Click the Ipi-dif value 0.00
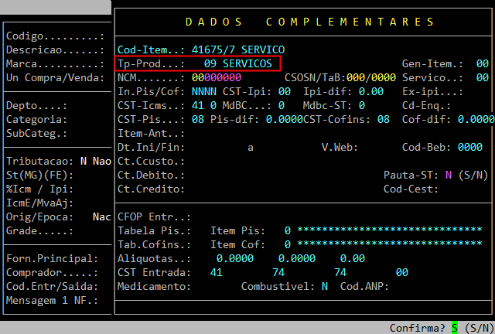Viewport: 495px width, 334px height. click(371, 91)
